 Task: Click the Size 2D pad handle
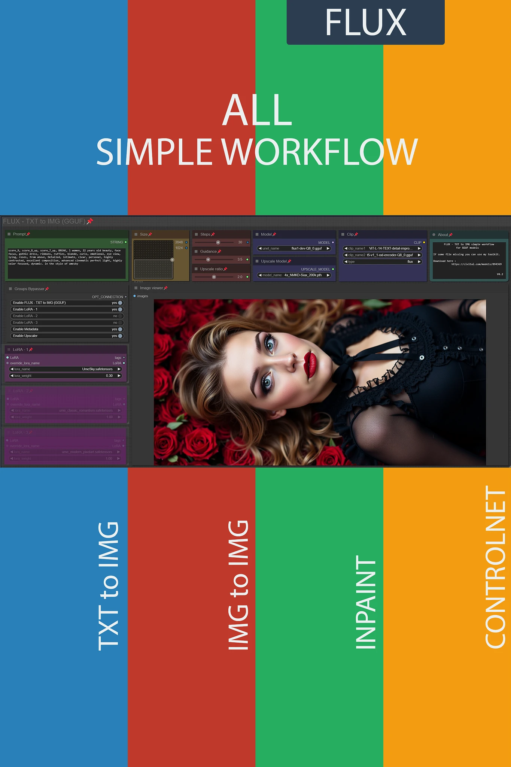point(172,260)
